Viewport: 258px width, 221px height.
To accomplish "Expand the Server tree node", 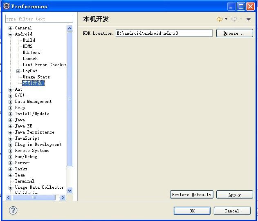I will (x=10, y=163).
